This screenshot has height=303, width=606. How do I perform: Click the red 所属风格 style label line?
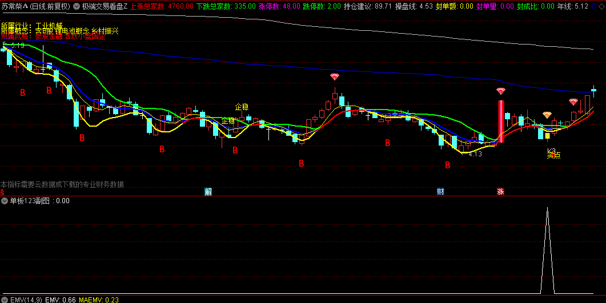53,37
